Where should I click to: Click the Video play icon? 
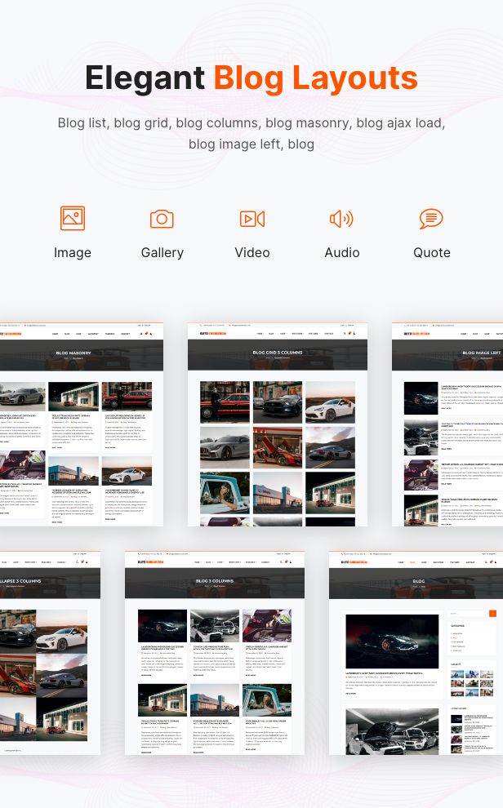coord(251,219)
